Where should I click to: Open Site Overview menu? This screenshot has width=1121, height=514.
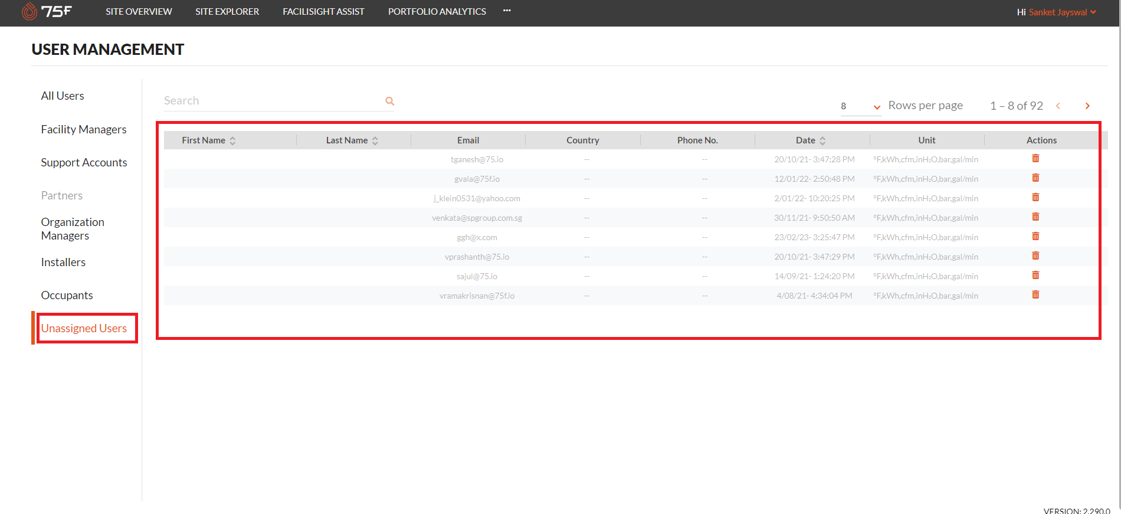click(x=139, y=11)
